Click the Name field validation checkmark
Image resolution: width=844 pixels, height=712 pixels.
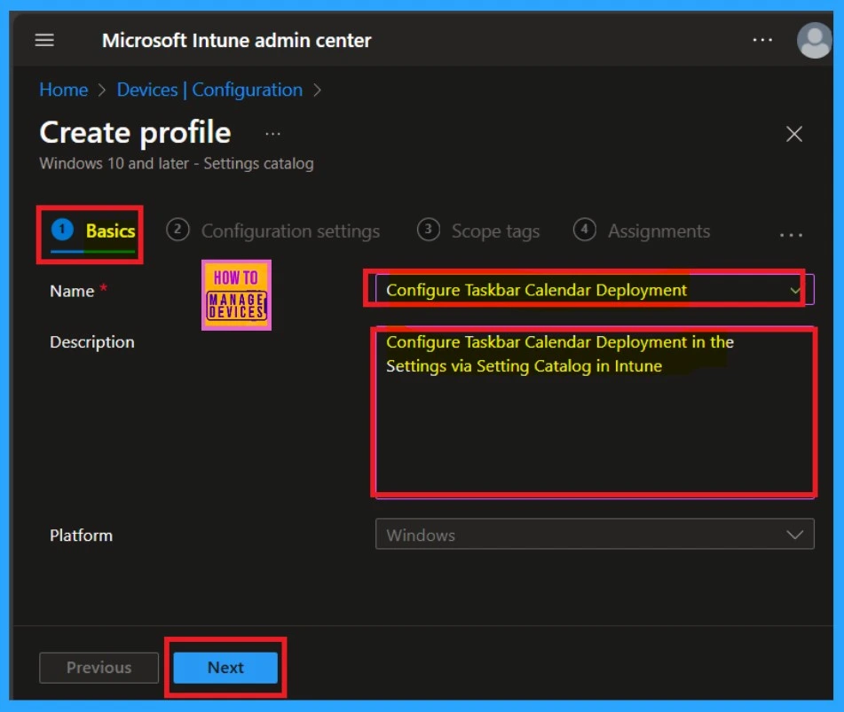click(794, 291)
